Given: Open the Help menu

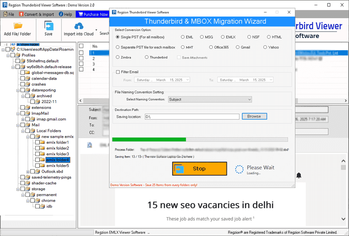Looking at the screenshot, I should pyautogui.click(x=65, y=14).
